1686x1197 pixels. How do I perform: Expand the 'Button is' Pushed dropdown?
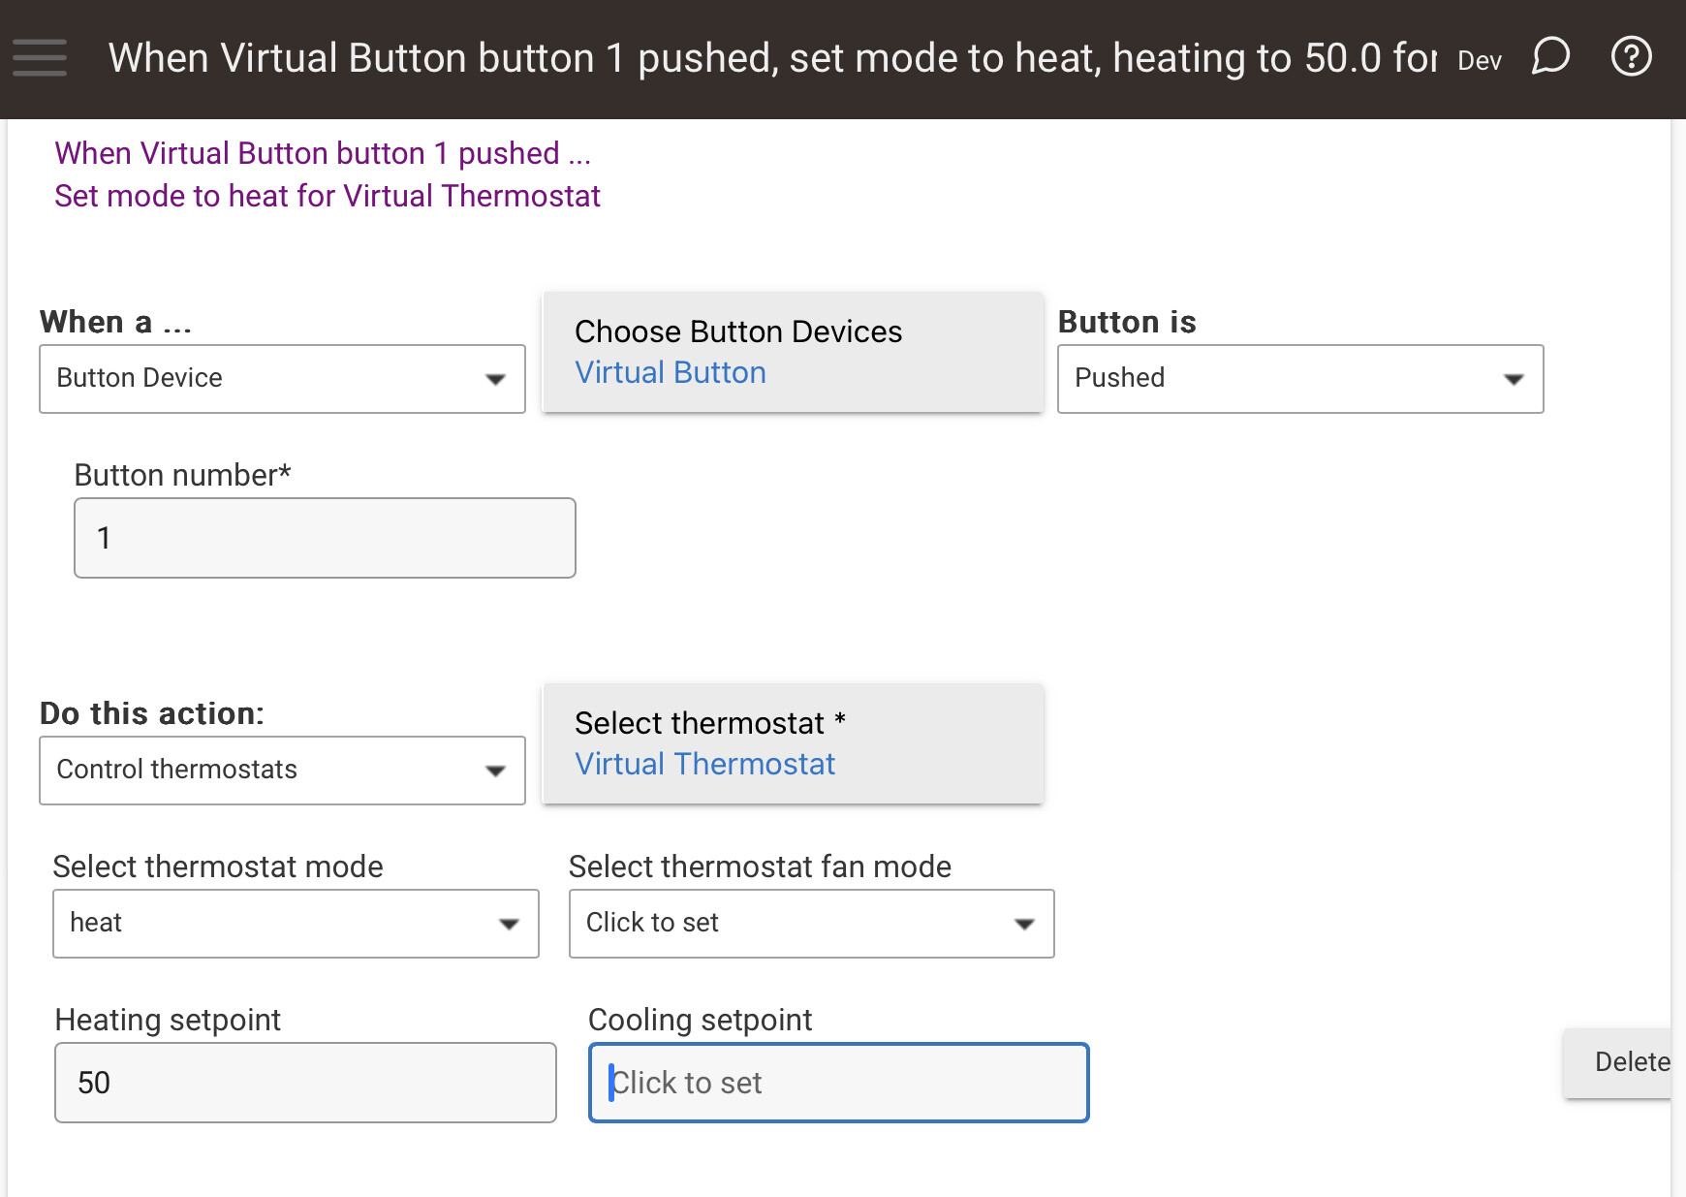tap(1300, 379)
